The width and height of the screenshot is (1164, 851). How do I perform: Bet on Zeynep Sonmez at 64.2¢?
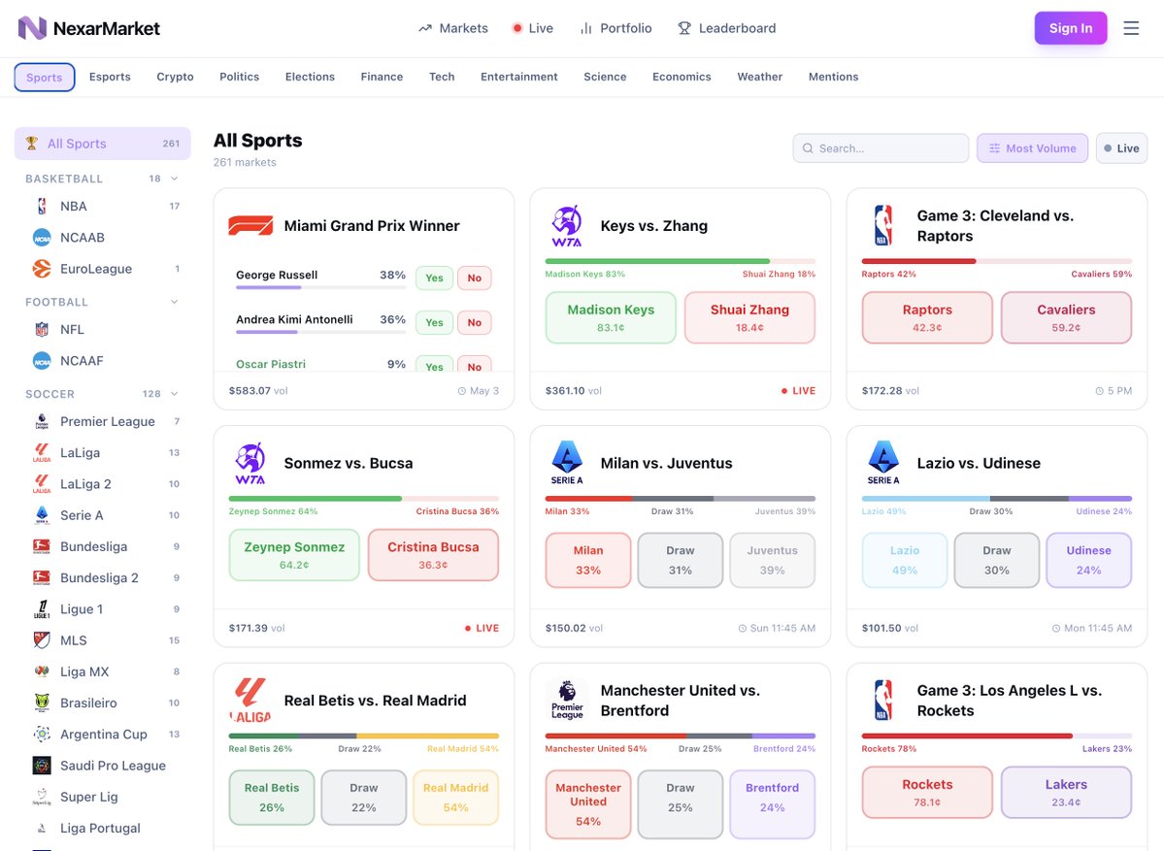[294, 555]
